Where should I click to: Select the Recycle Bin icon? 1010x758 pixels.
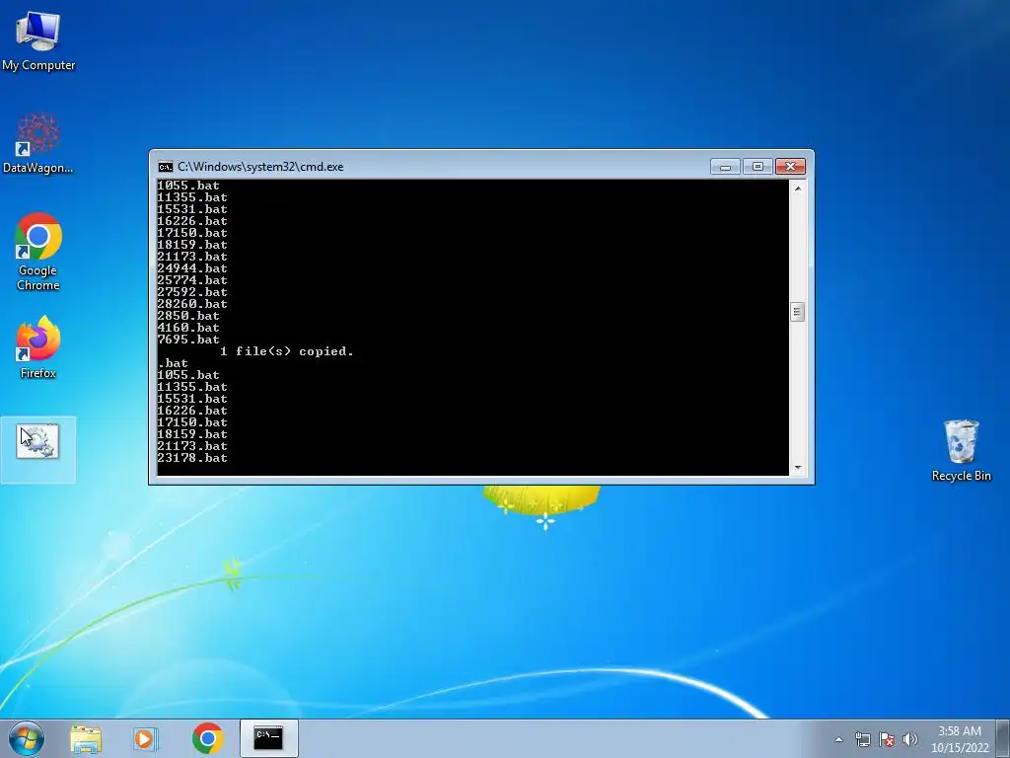coord(961,450)
